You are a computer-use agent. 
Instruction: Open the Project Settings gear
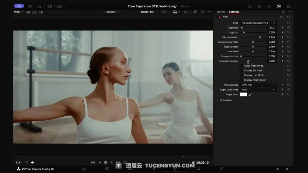pos(287,169)
